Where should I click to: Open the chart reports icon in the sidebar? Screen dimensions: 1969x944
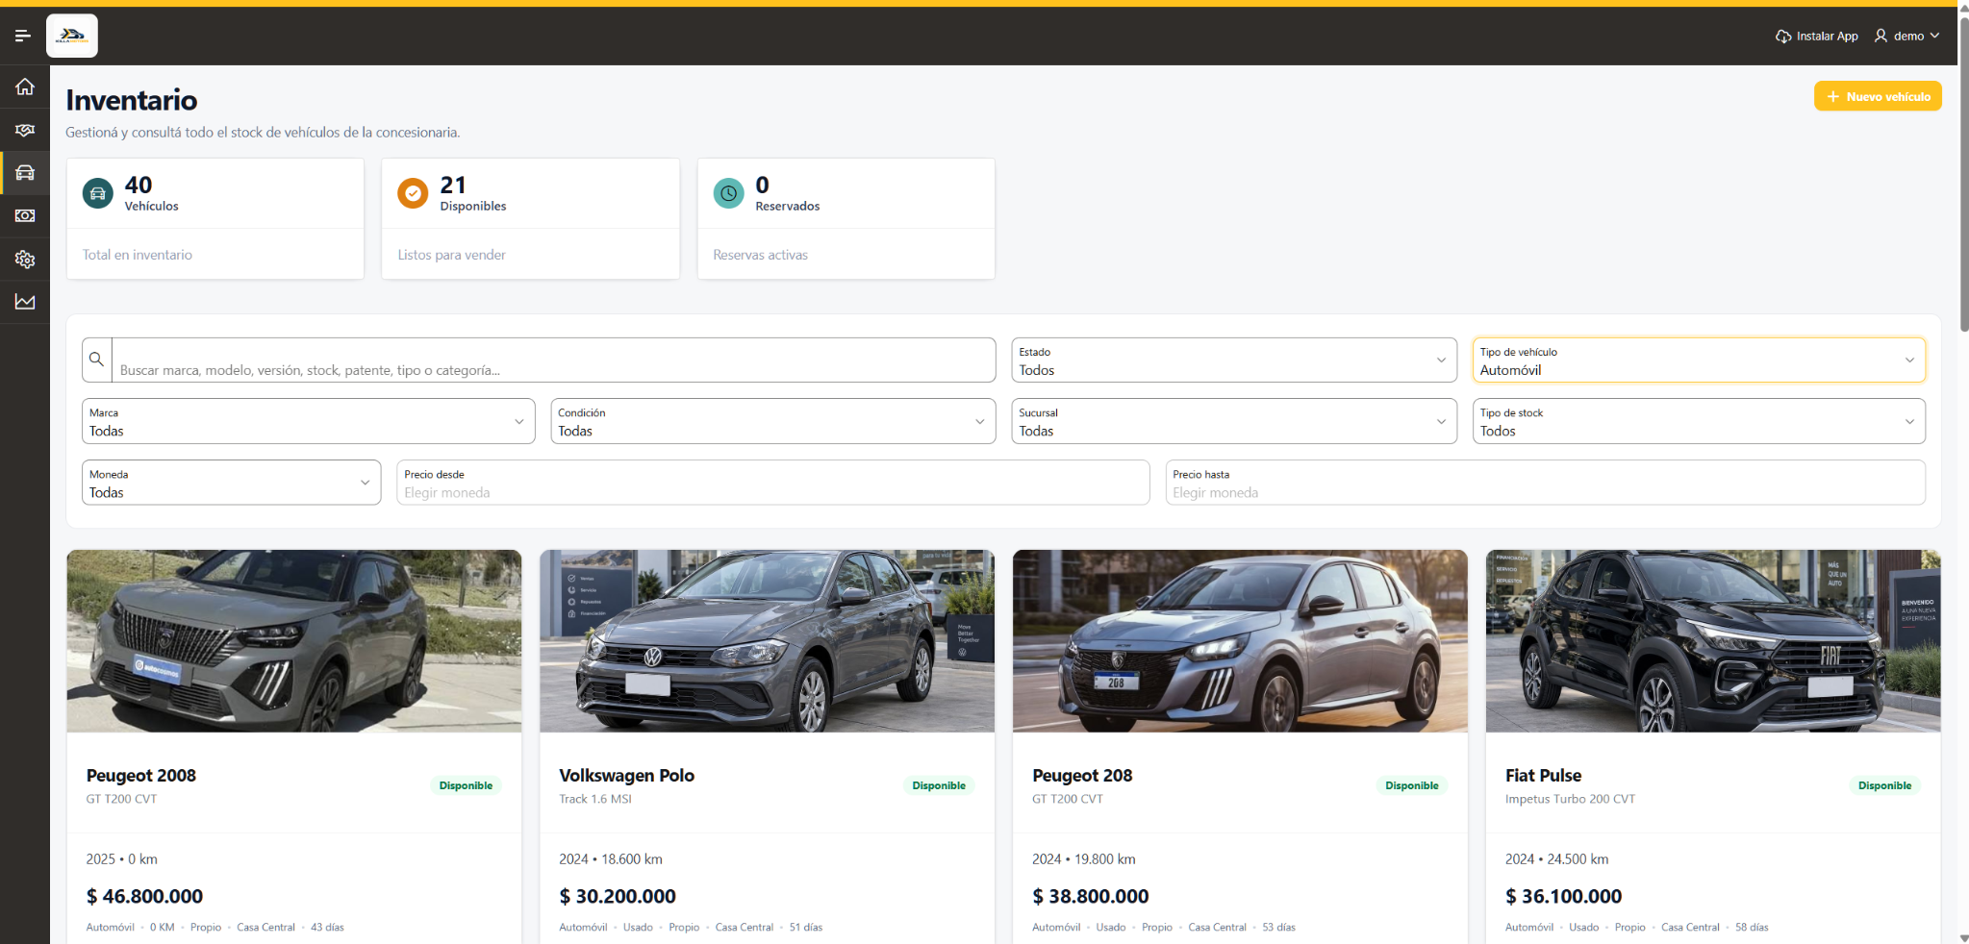coord(25,302)
